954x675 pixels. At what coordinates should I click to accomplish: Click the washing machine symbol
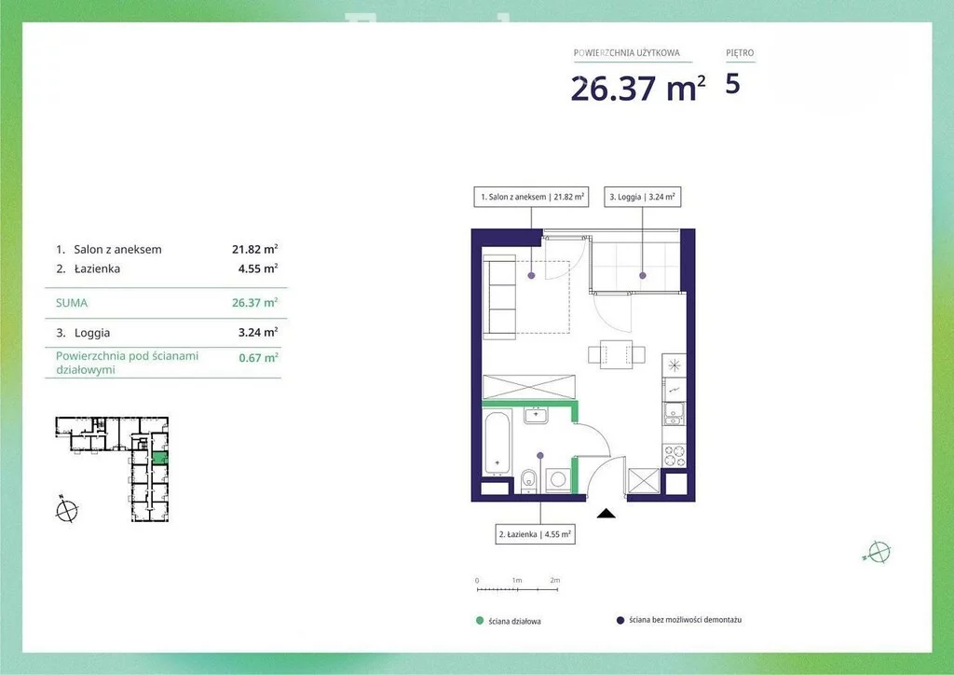click(559, 479)
